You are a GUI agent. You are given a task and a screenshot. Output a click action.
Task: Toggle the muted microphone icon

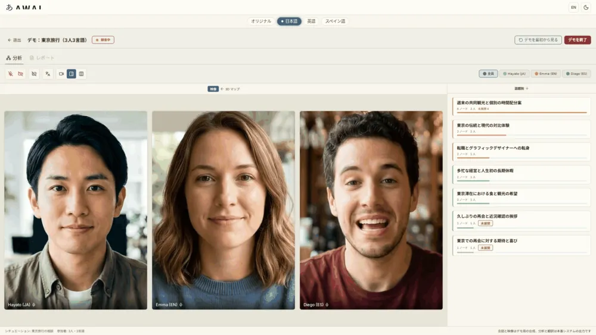(x=11, y=74)
